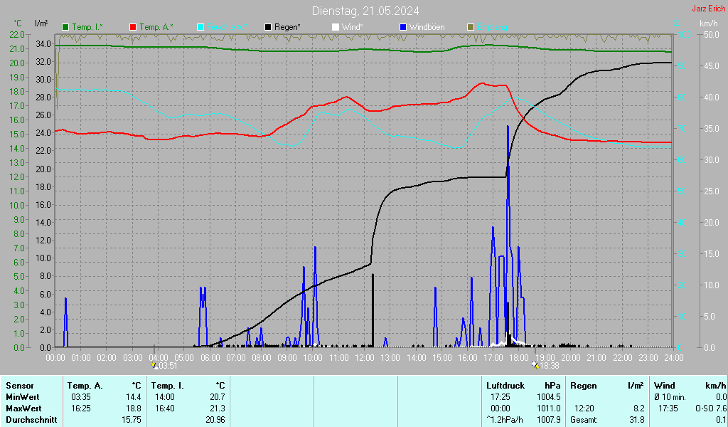
Task: Click the 'Sensor' header in the table
Action: [x=20, y=386]
